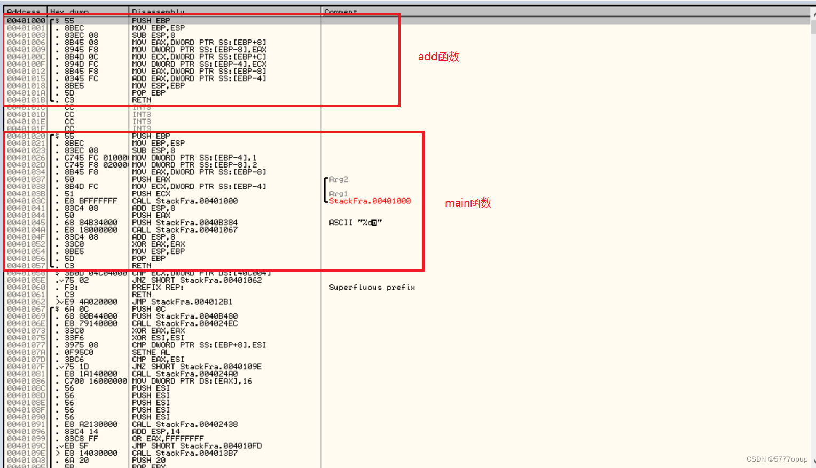
Task: Click CMP DWORD PTR SS:[EBP+8],ESI instruction
Action: click(199, 345)
